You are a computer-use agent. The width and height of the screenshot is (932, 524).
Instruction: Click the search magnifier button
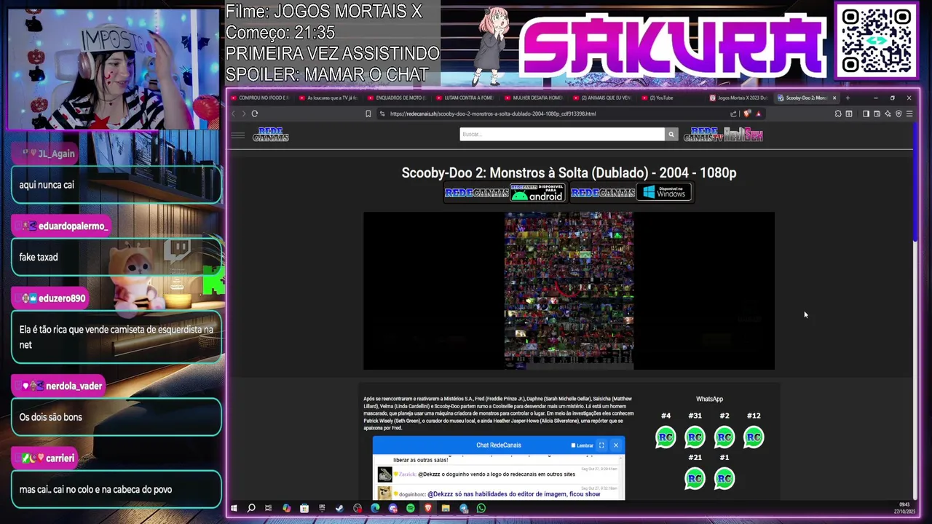click(671, 134)
